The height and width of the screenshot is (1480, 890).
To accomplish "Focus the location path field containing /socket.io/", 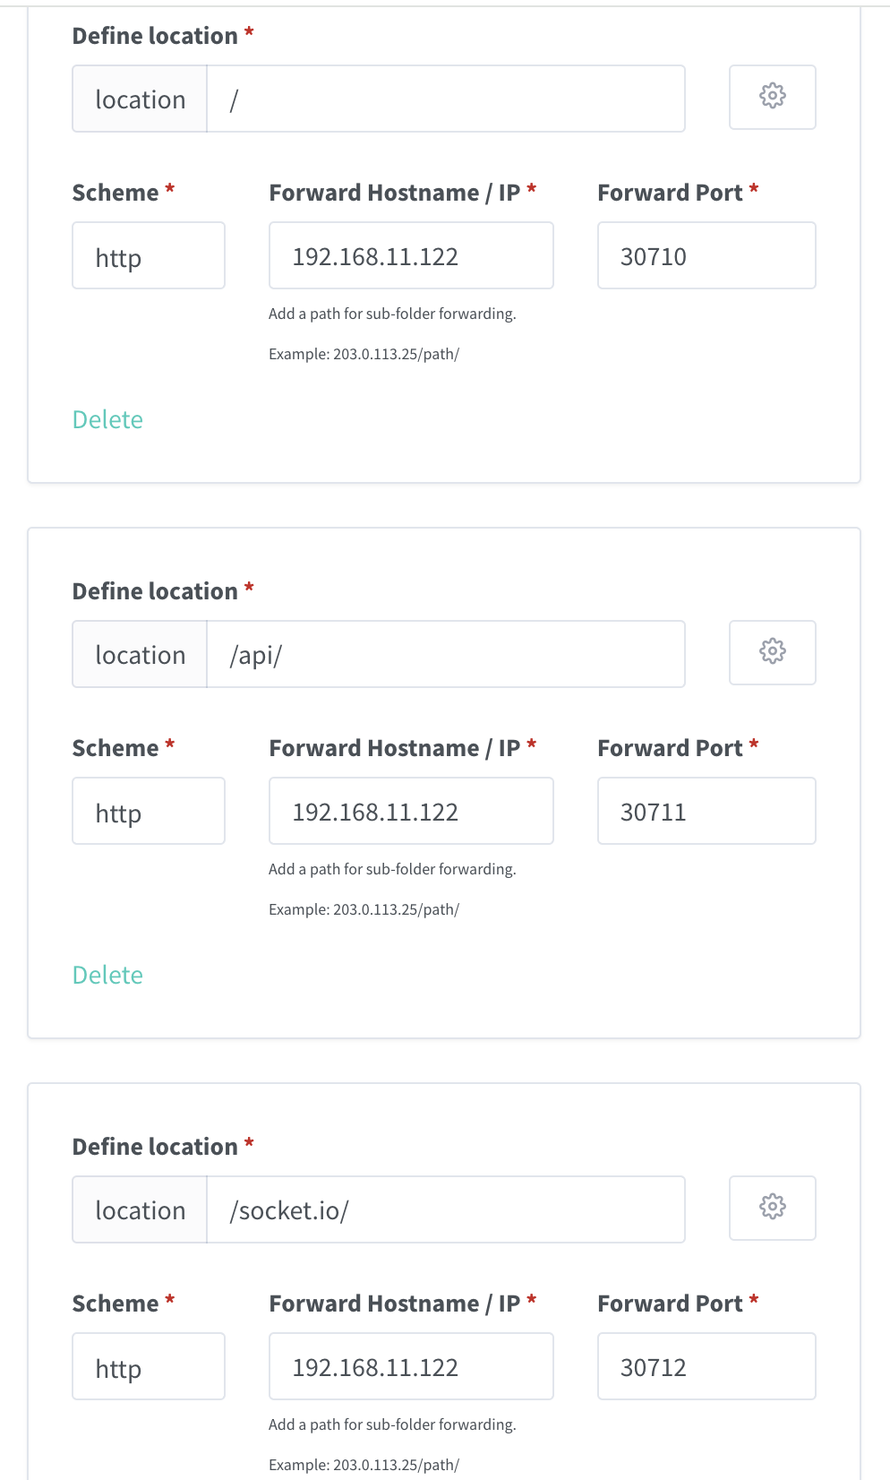I will [x=446, y=1209].
